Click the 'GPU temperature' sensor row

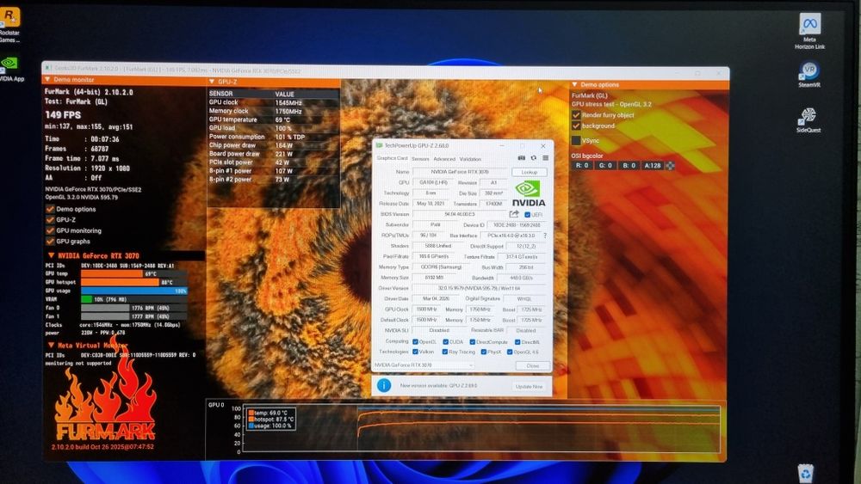[274, 119]
